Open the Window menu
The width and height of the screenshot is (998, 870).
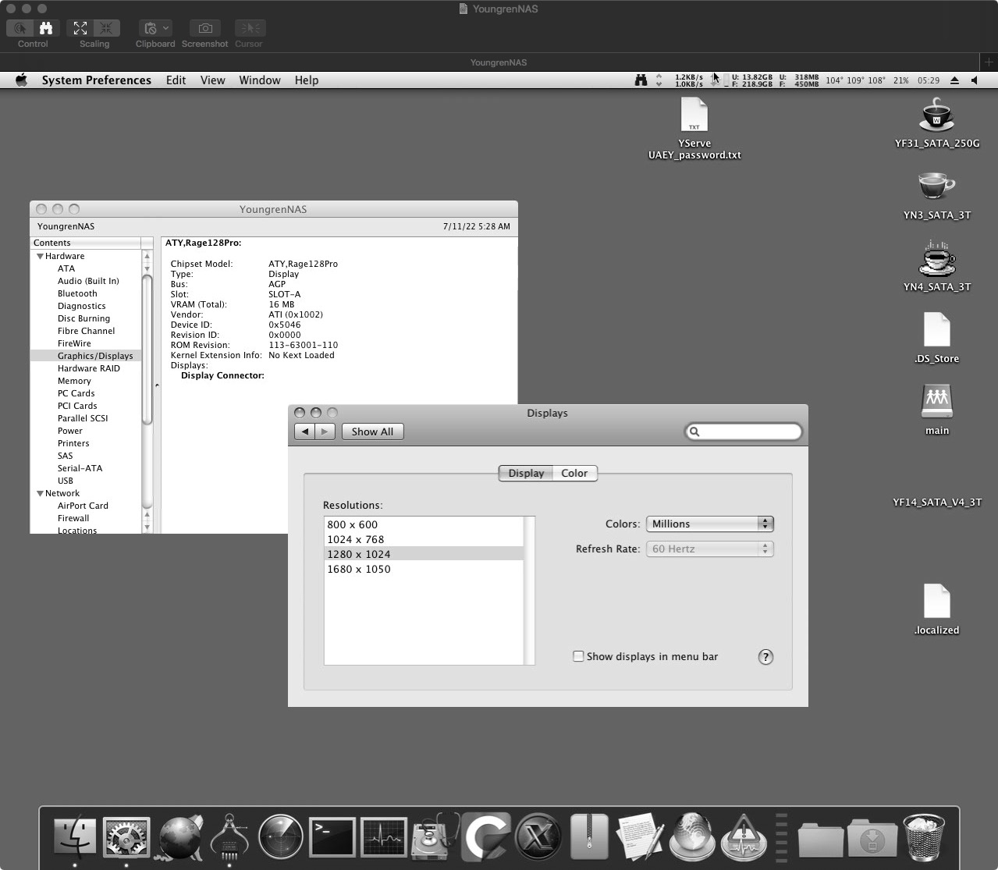point(260,80)
